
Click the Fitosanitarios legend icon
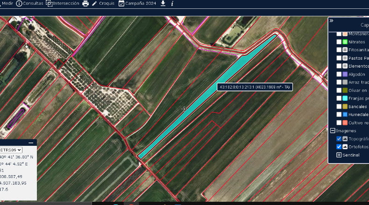click(x=345, y=50)
